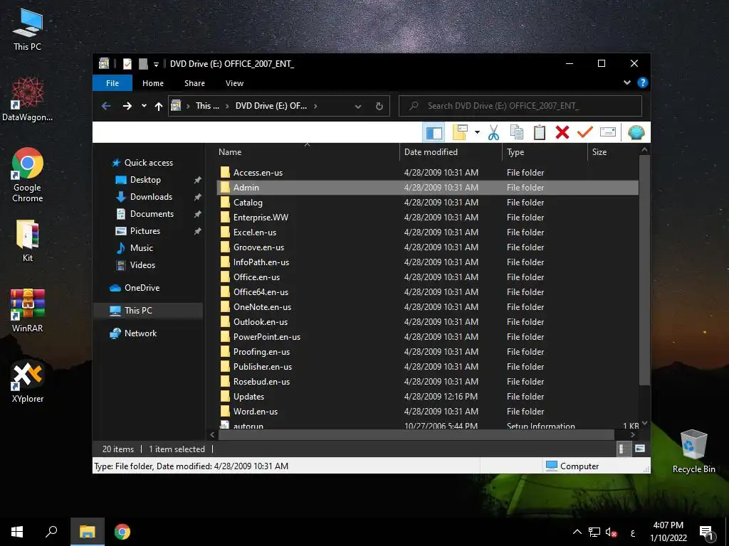Image resolution: width=729 pixels, height=546 pixels.
Task: Open the Recycle Bin desktop icon
Action: (x=693, y=451)
